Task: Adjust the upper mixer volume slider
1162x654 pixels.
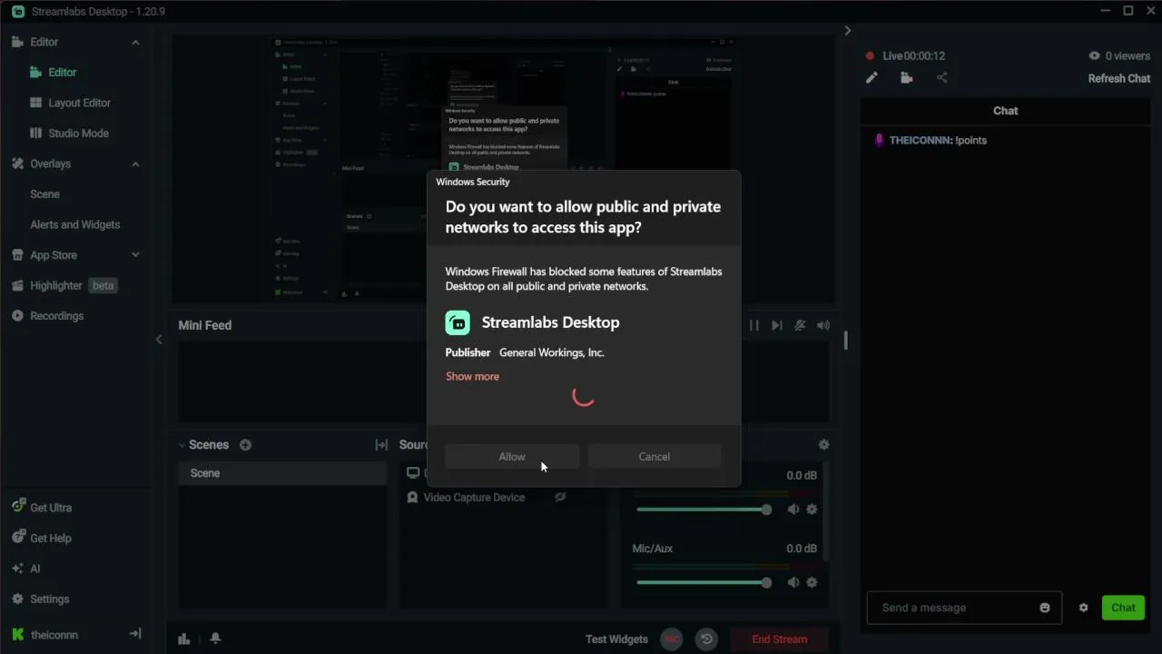Action: coord(704,510)
